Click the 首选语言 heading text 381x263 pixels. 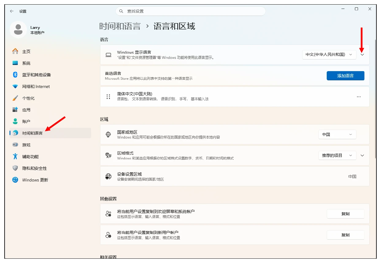(x=113, y=73)
